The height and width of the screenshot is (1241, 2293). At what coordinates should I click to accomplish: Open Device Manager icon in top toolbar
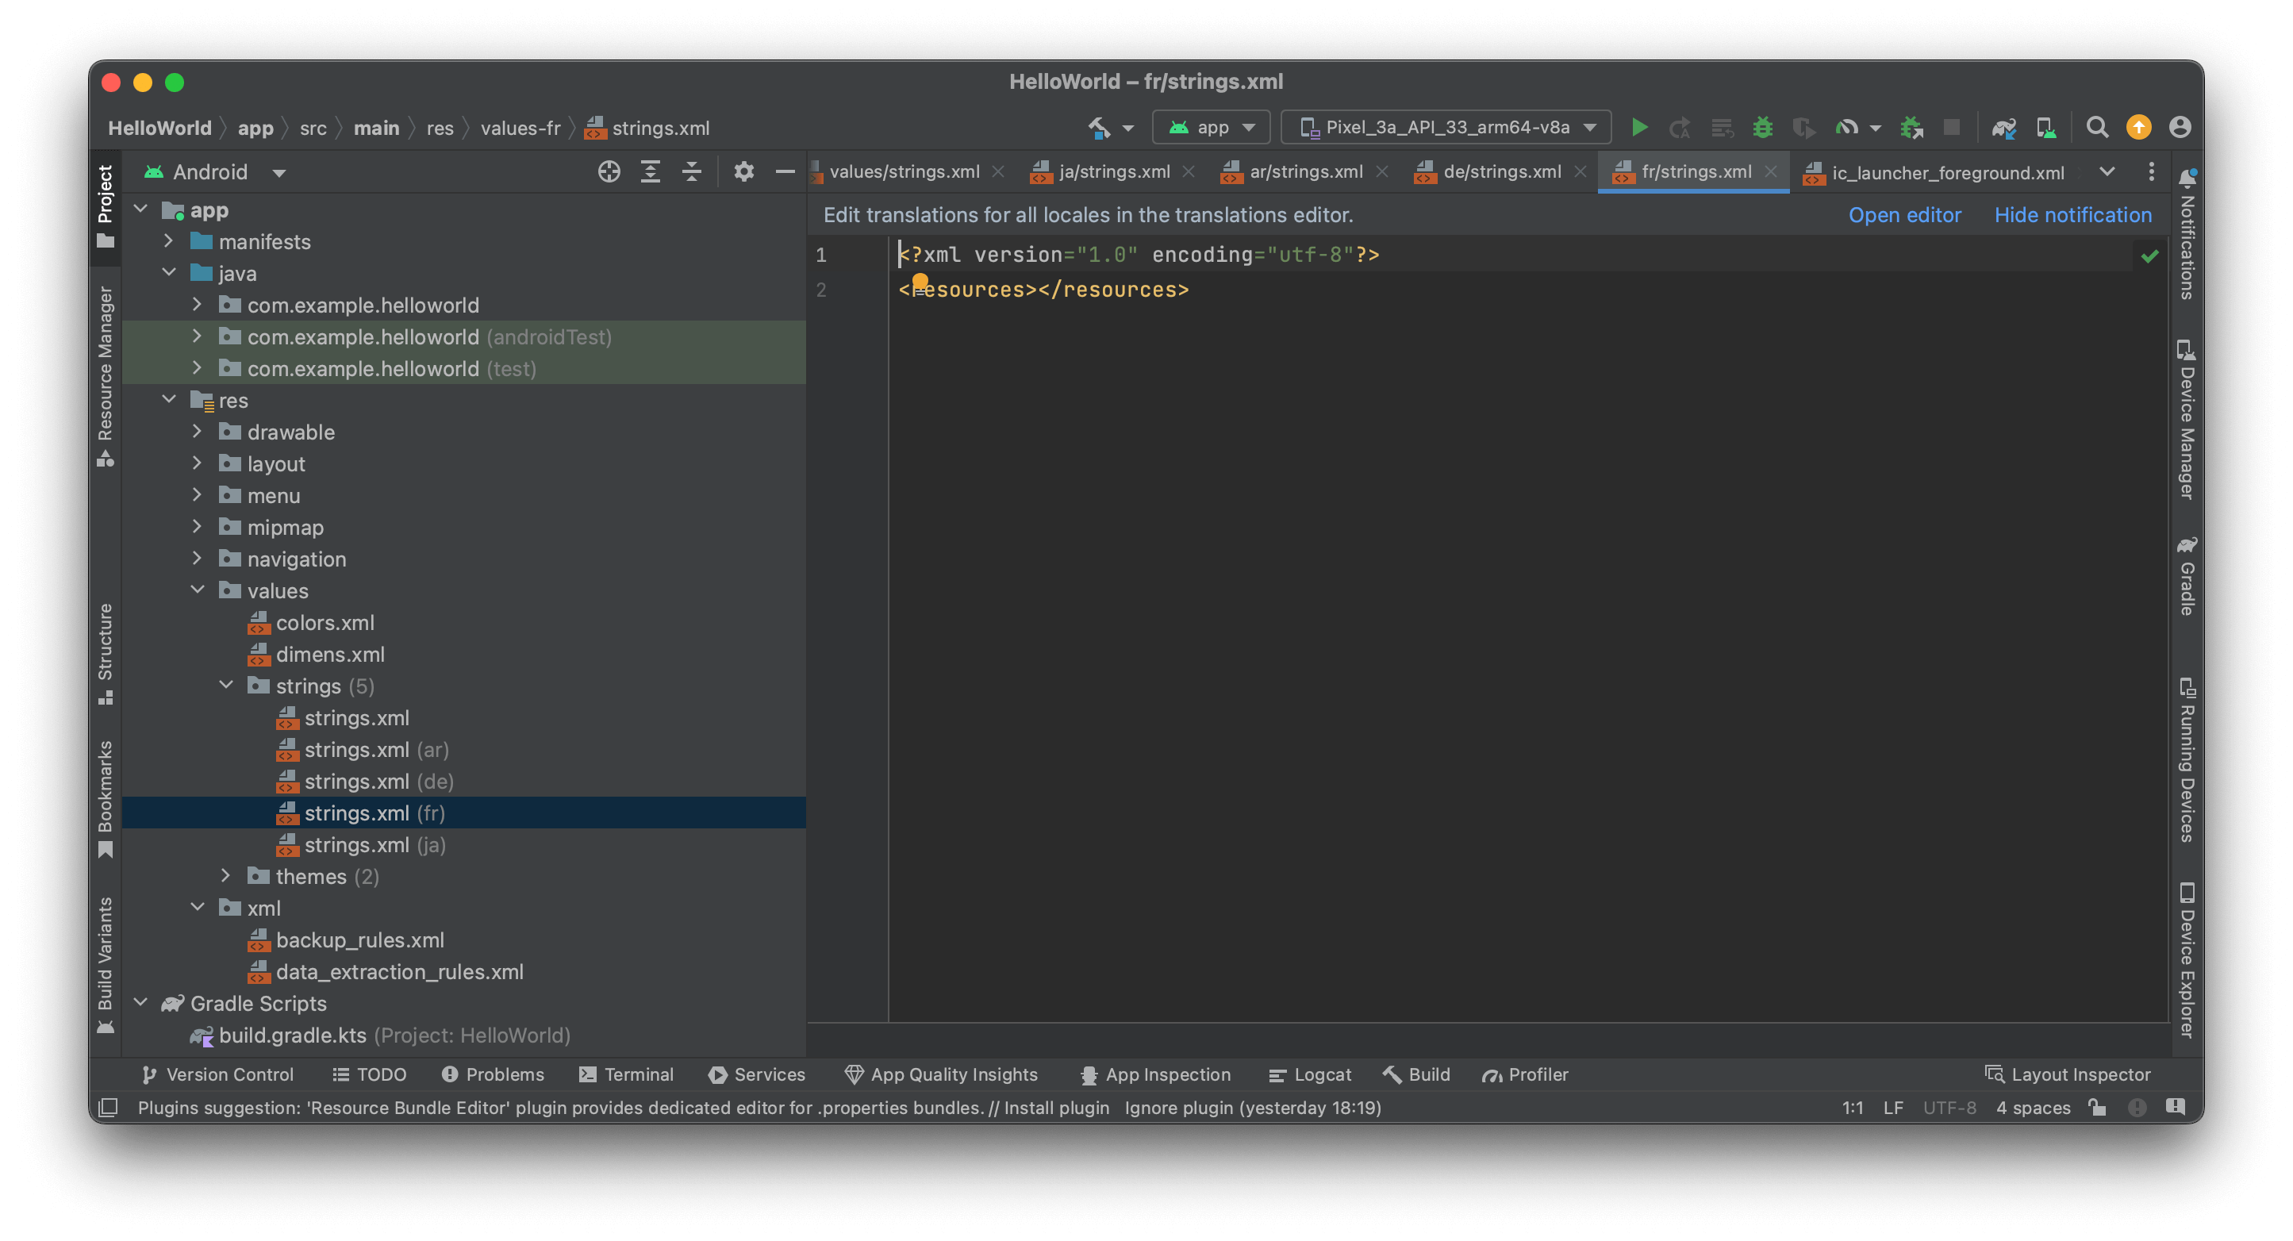tap(2046, 127)
